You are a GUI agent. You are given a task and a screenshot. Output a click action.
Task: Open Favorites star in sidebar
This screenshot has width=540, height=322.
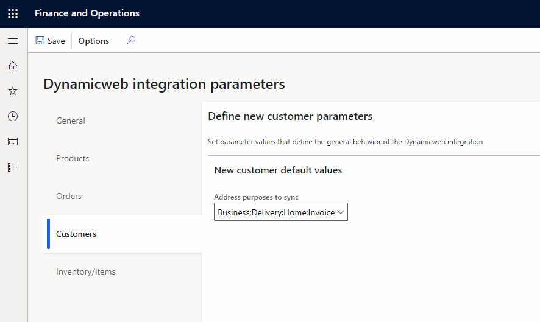pos(13,91)
